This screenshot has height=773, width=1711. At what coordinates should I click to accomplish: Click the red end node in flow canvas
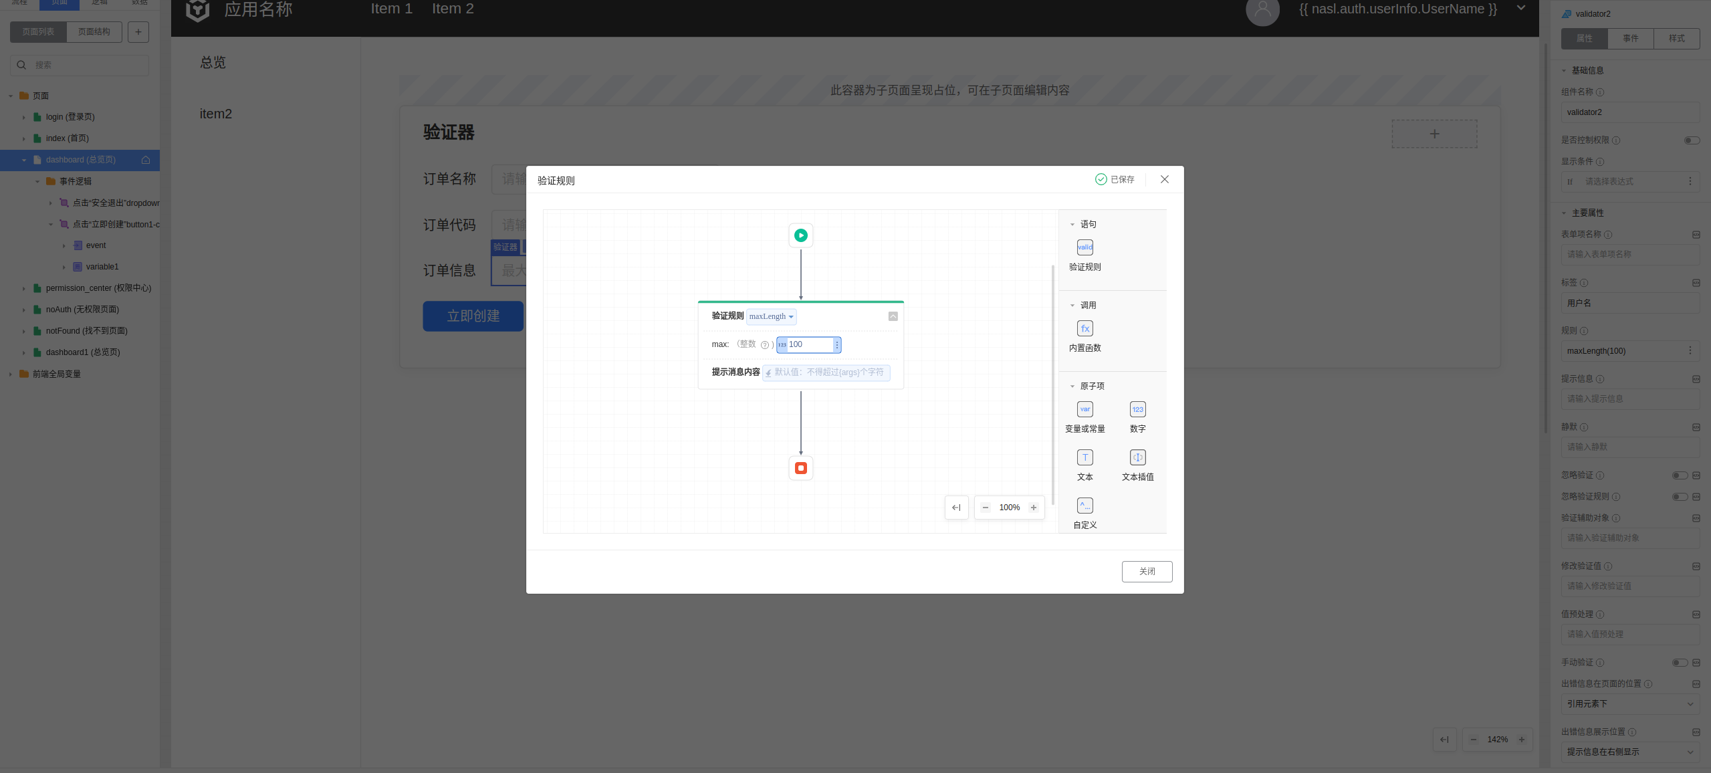800,468
